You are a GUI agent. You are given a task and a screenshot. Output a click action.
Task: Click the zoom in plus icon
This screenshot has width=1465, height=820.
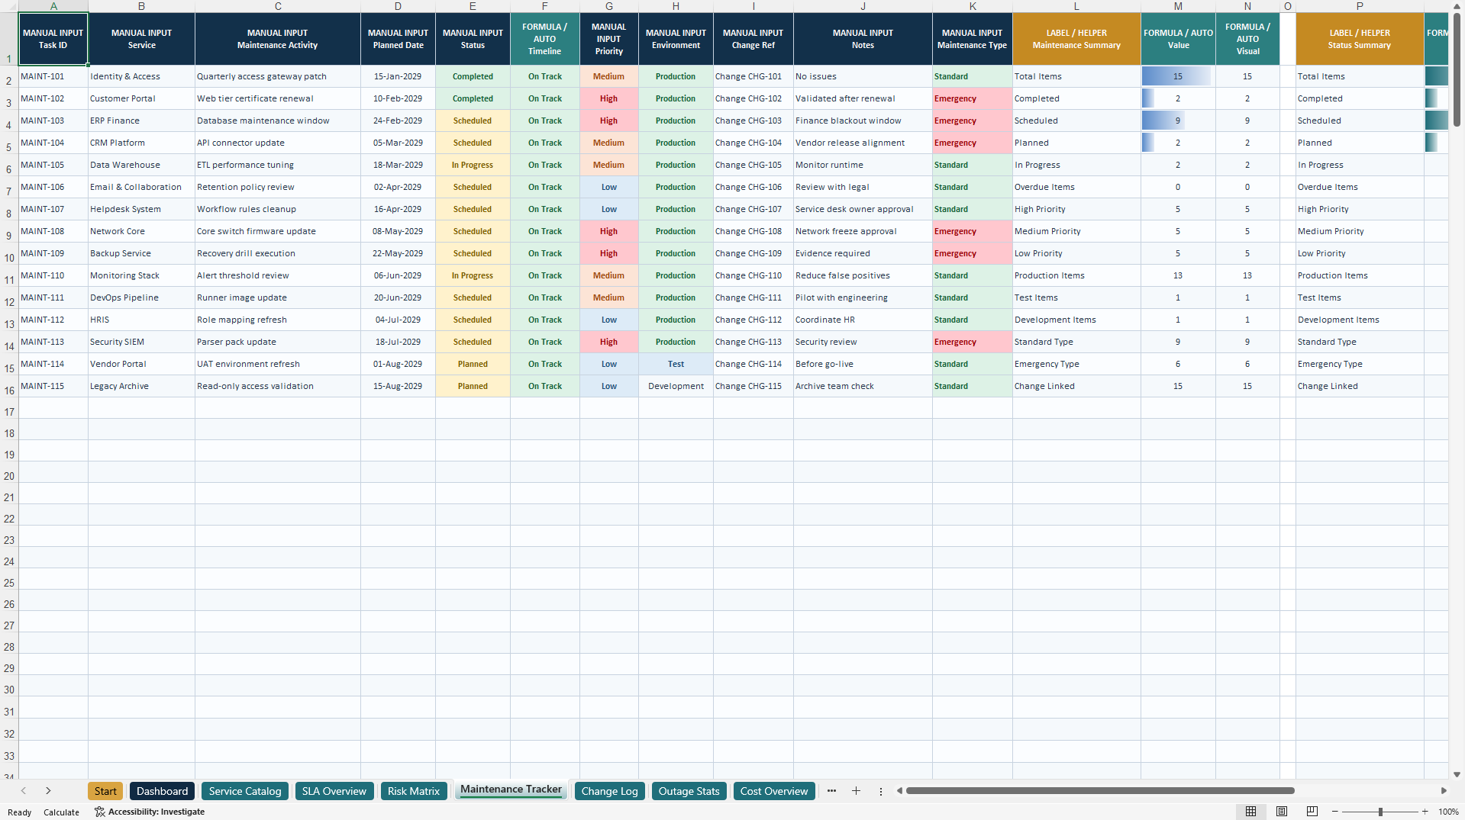pyautogui.click(x=1425, y=812)
